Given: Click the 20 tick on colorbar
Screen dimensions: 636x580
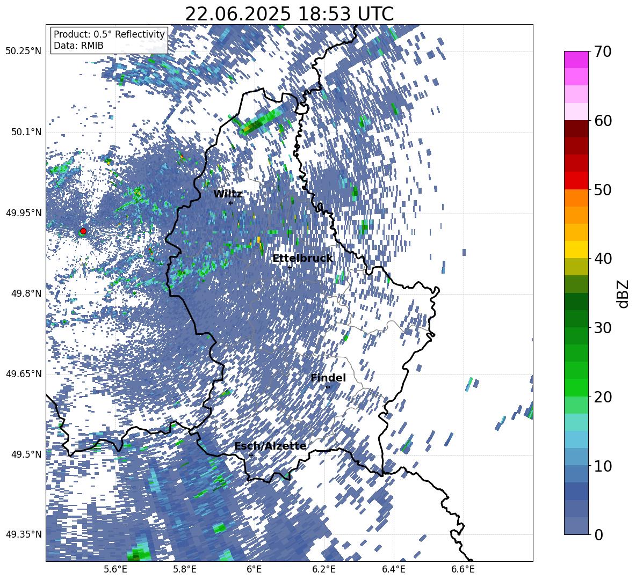Looking at the screenshot, I should click(x=602, y=397).
